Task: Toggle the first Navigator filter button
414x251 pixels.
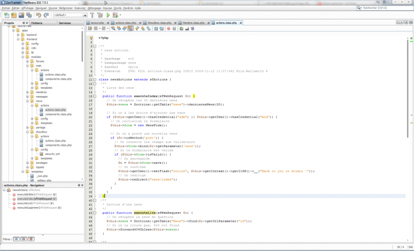Action: (x=16, y=239)
